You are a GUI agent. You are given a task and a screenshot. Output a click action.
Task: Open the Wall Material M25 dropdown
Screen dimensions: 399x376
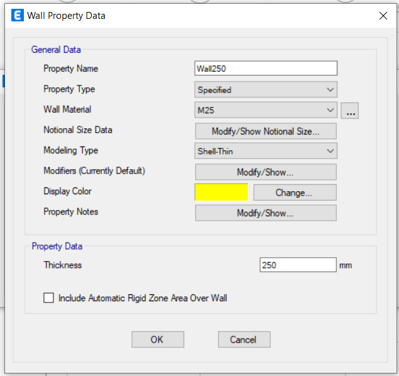tap(266, 110)
